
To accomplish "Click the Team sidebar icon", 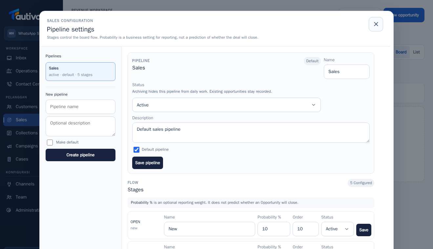I will [9, 197].
